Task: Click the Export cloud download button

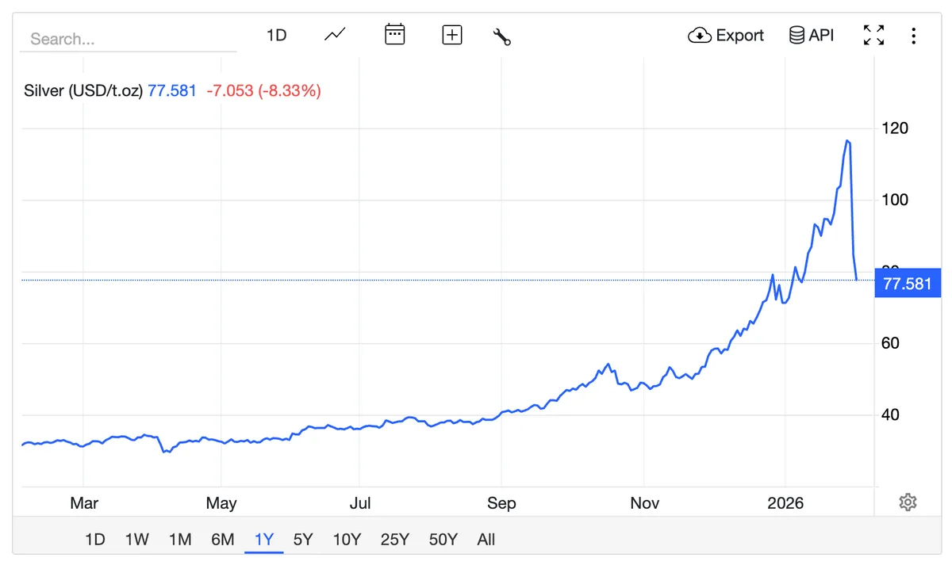Action: 726,36
